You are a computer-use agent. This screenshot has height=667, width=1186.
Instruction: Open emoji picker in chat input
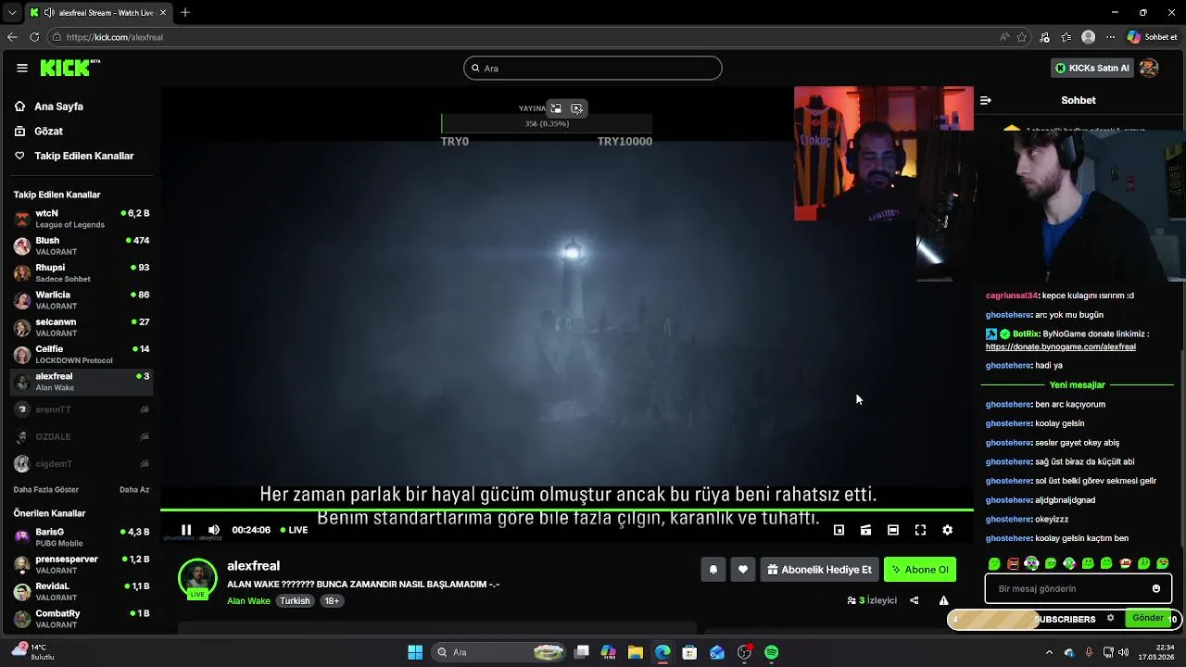[x=1156, y=588]
